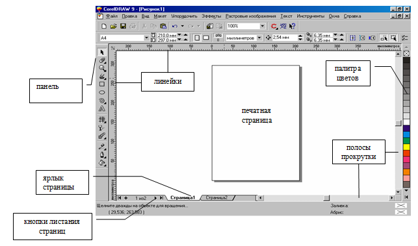Select the Shape tool in toolbox
Viewport: 418px width, 246px height.
102,60
